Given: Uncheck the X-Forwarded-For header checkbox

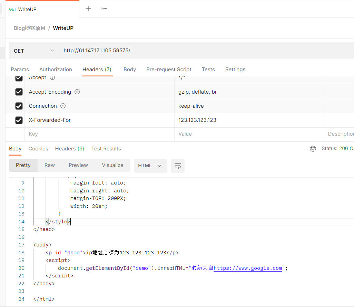Looking at the screenshot, I should click(x=19, y=120).
